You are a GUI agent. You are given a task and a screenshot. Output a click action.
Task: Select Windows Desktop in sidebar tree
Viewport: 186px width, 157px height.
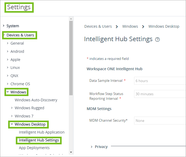point(30,124)
